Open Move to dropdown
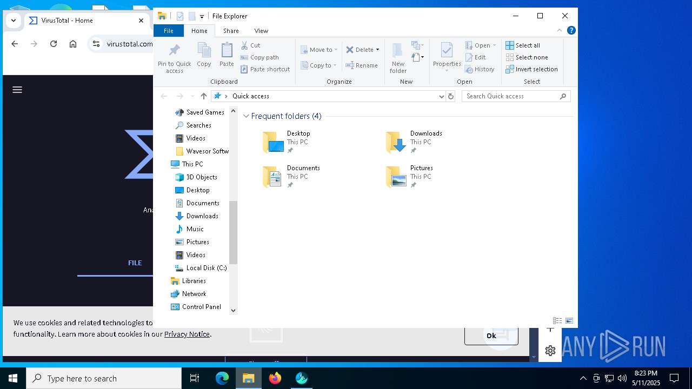Viewport: 692px width, 389px height. [x=319, y=50]
